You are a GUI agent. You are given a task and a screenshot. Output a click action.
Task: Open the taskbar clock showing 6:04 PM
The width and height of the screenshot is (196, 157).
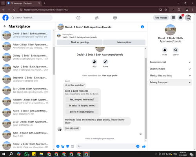pyautogui.click(x=183, y=154)
